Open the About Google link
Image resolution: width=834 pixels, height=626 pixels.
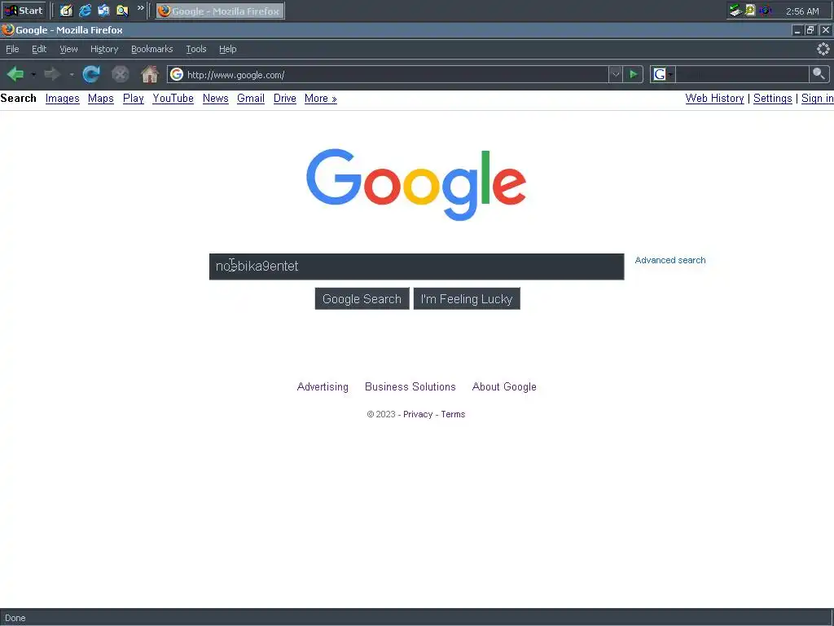click(504, 387)
